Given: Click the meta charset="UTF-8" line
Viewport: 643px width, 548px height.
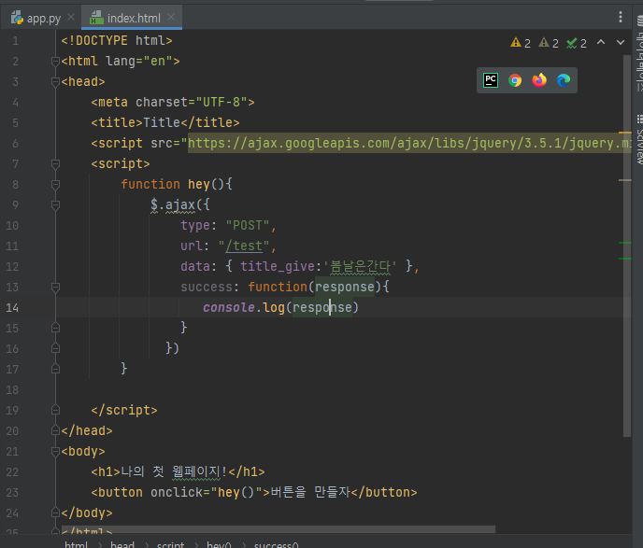Looking at the screenshot, I should click(173, 102).
